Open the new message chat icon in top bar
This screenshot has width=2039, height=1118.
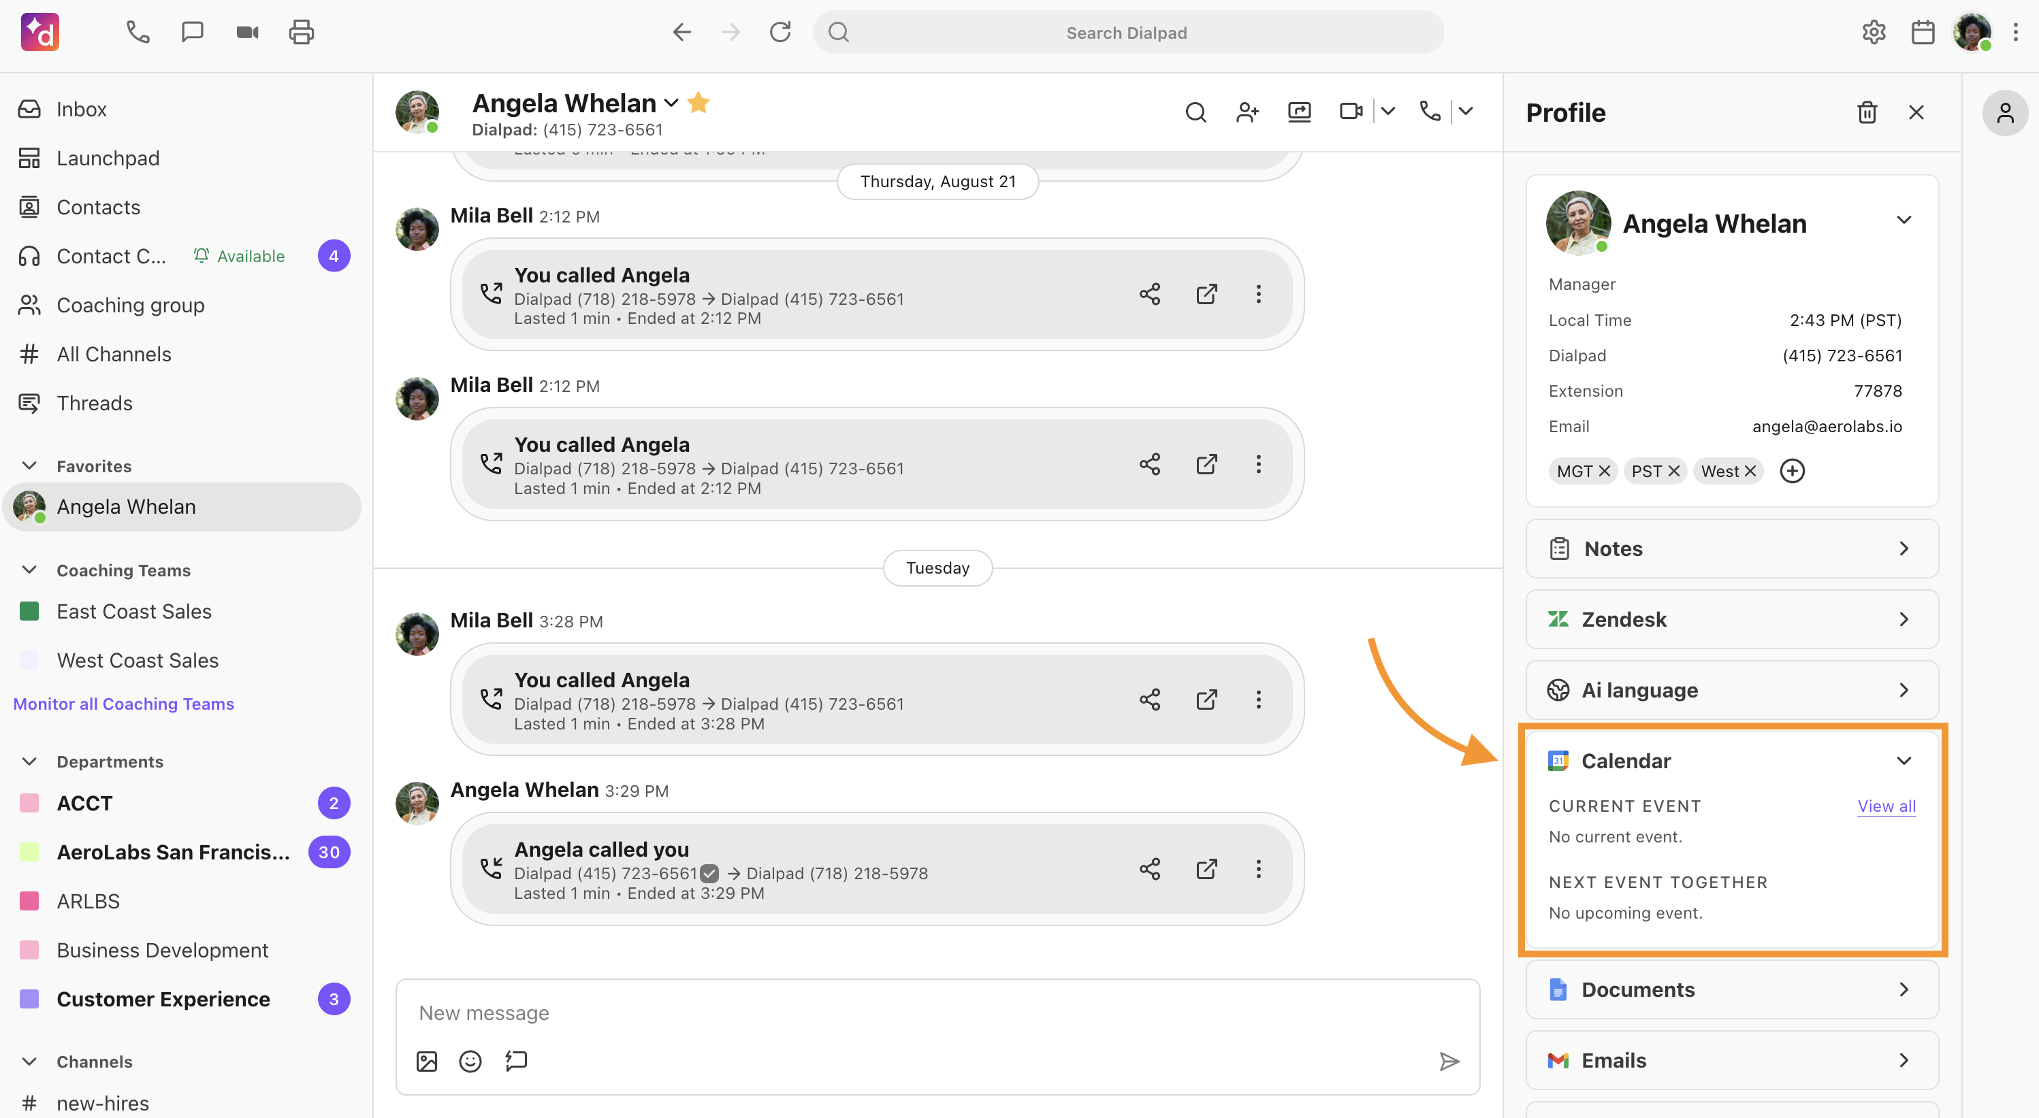tap(193, 33)
